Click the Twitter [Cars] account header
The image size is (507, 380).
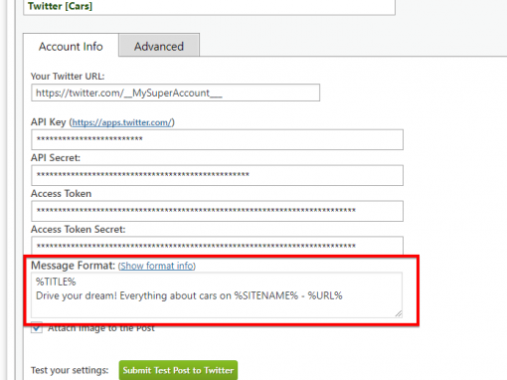tap(61, 6)
